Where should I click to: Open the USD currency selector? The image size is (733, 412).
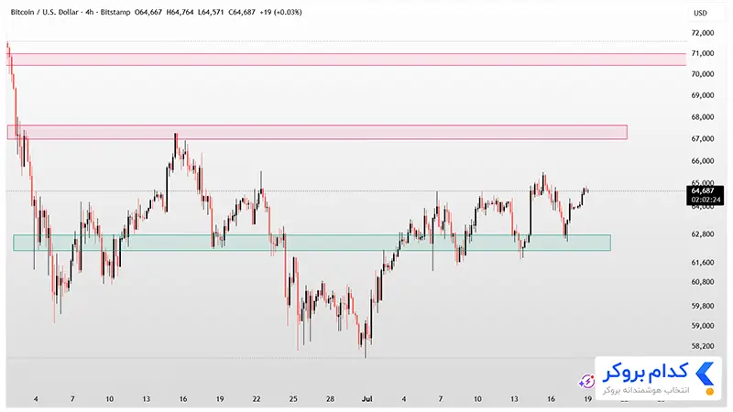point(700,13)
